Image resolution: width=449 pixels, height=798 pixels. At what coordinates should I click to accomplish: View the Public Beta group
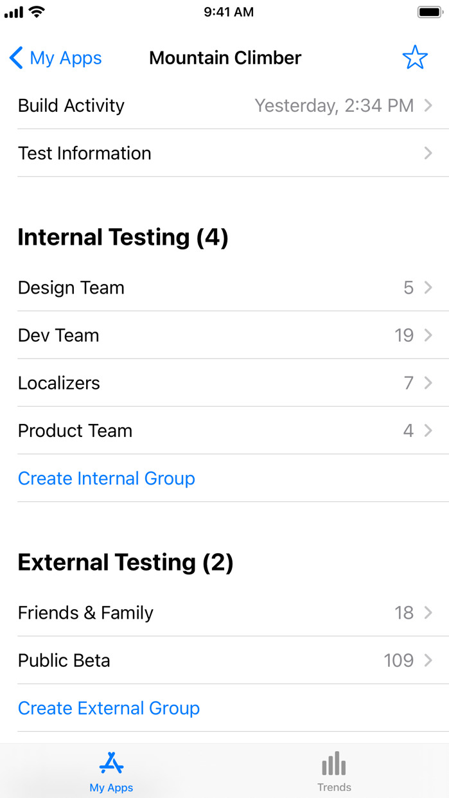(x=64, y=661)
